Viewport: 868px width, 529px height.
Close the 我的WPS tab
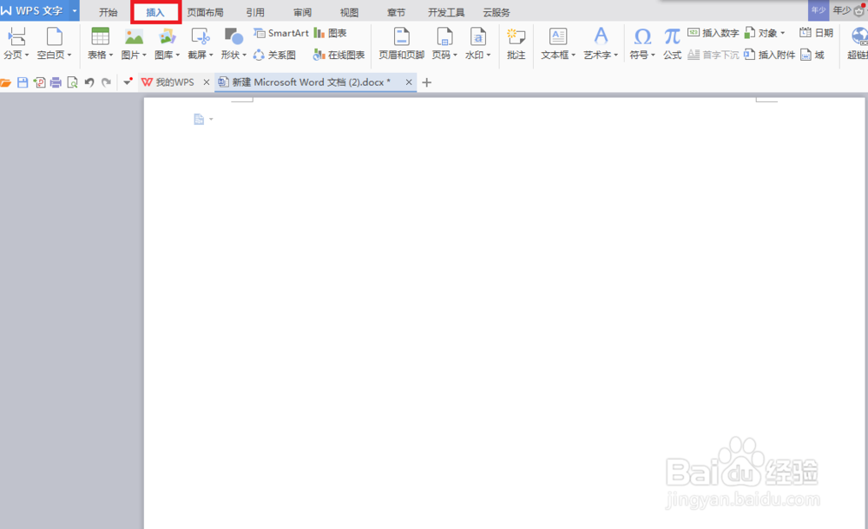207,82
